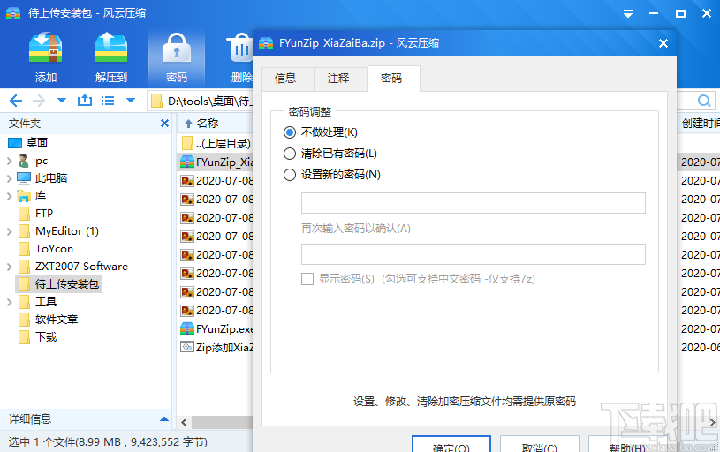
Task: Switch to the 密码 tab in dialog
Action: click(393, 79)
